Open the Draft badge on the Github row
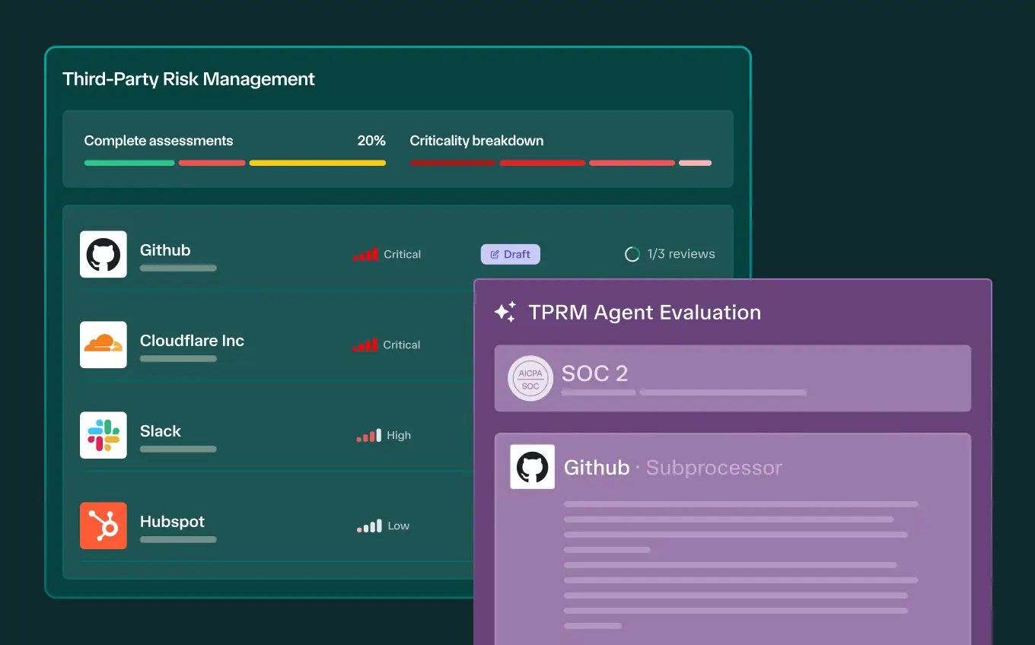The width and height of the screenshot is (1035, 645). (x=511, y=254)
